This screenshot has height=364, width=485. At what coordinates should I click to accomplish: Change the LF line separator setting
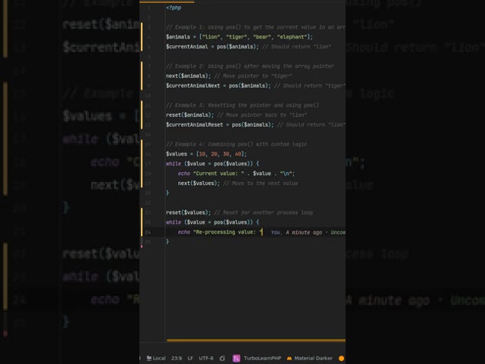[x=190, y=358]
